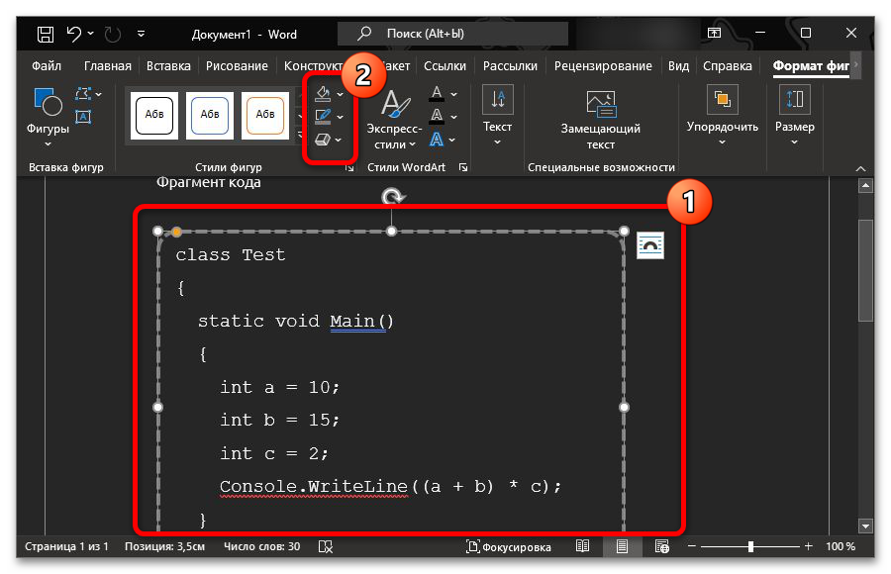Click the Console.WriteLine code line
The image size is (891, 574).
[390, 487]
